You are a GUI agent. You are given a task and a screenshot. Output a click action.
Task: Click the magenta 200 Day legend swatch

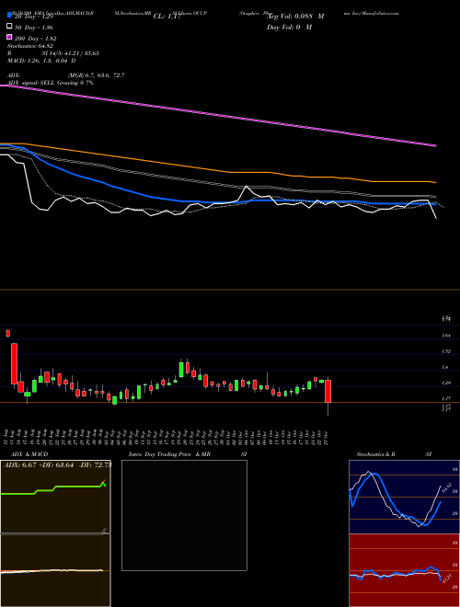(10, 38)
